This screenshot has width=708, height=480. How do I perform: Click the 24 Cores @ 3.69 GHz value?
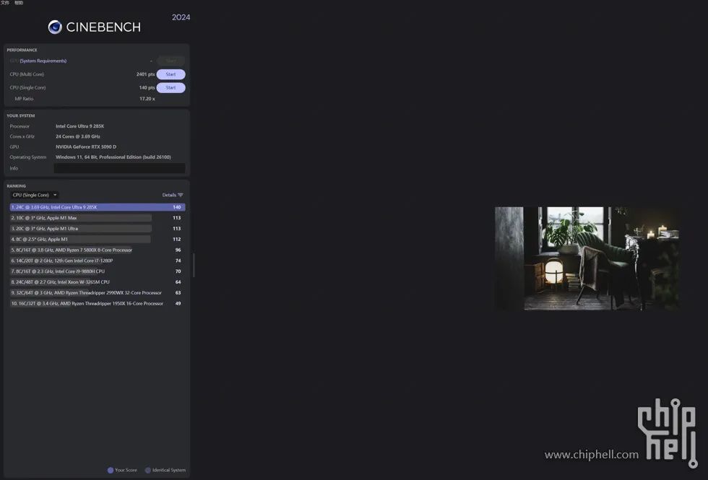point(78,136)
